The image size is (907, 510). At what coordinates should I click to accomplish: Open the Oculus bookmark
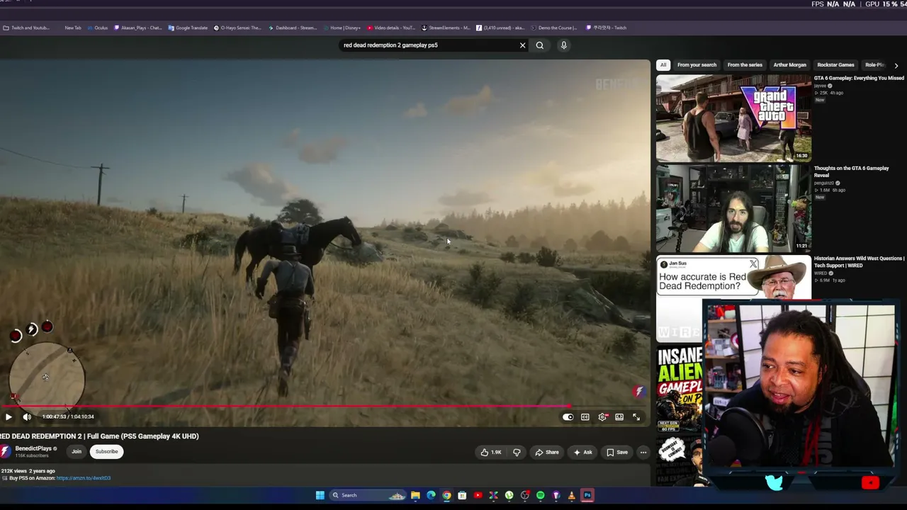(97, 28)
